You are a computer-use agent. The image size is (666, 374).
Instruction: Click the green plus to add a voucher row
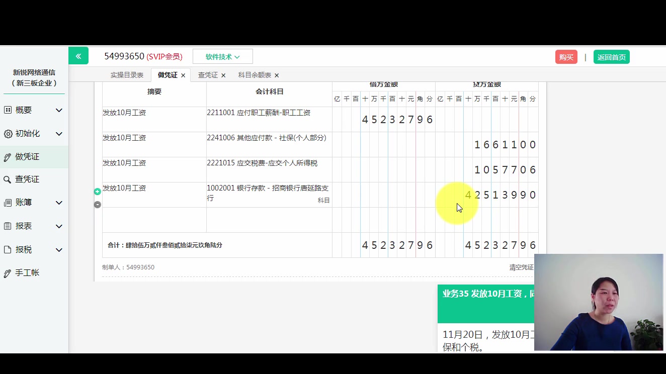pyautogui.click(x=97, y=191)
